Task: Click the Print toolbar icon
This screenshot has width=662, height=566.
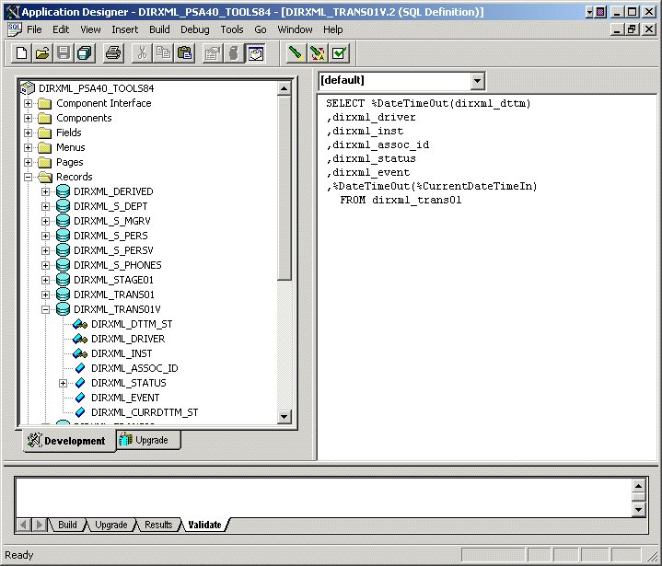Action: point(113,53)
